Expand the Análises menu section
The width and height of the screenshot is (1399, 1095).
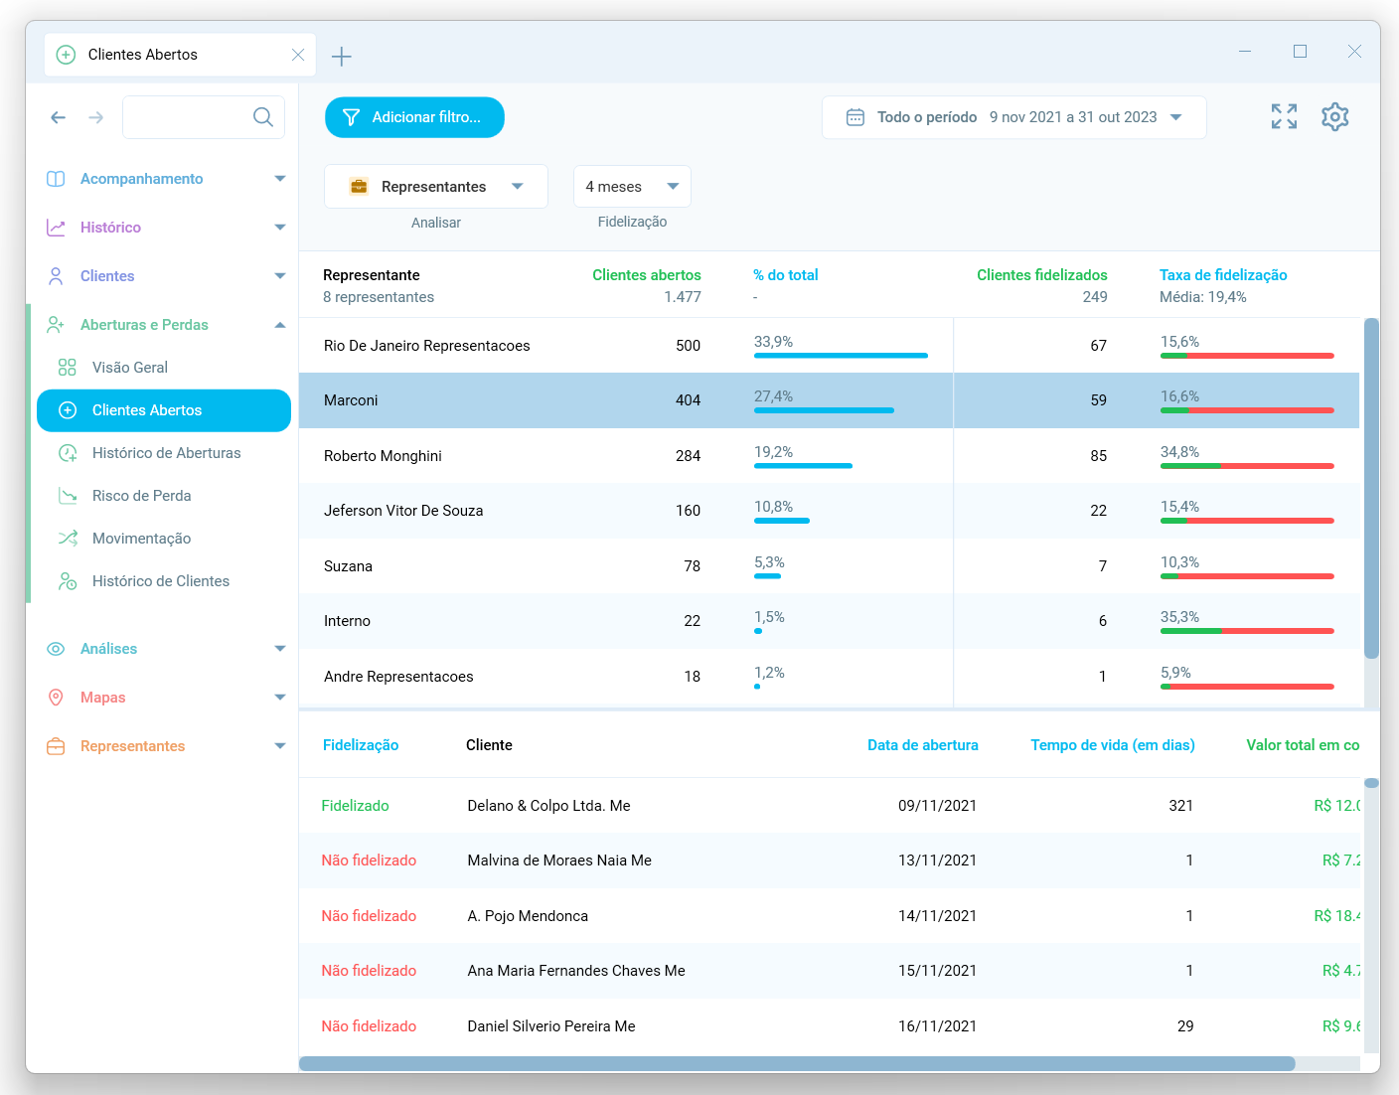(x=280, y=649)
